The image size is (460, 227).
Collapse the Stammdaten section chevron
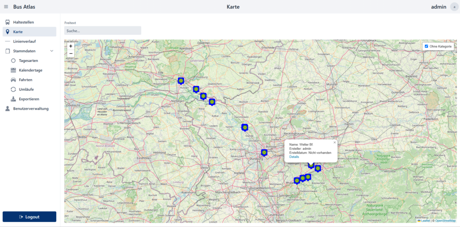52,51
